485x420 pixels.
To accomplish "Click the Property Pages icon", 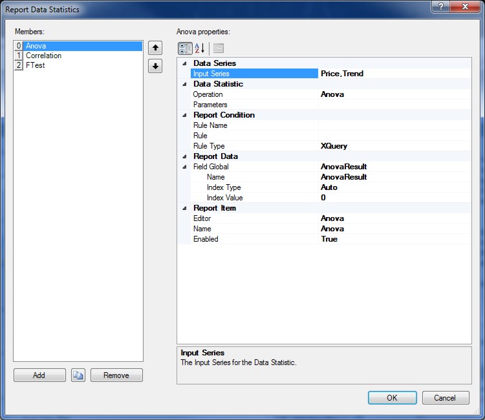I will (x=219, y=48).
